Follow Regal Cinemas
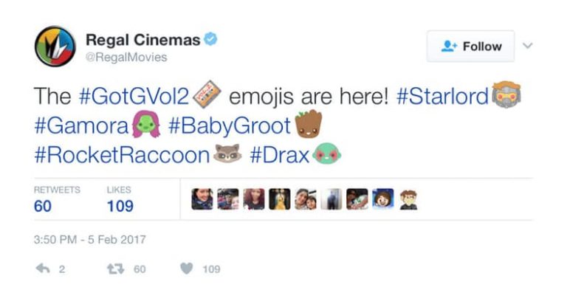 click(470, 46)
